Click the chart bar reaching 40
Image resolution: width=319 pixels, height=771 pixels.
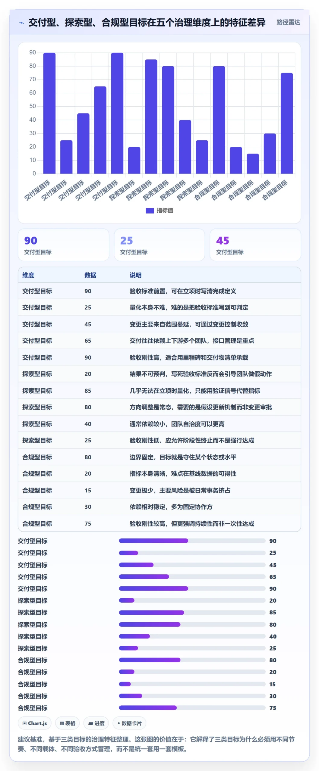185,147
